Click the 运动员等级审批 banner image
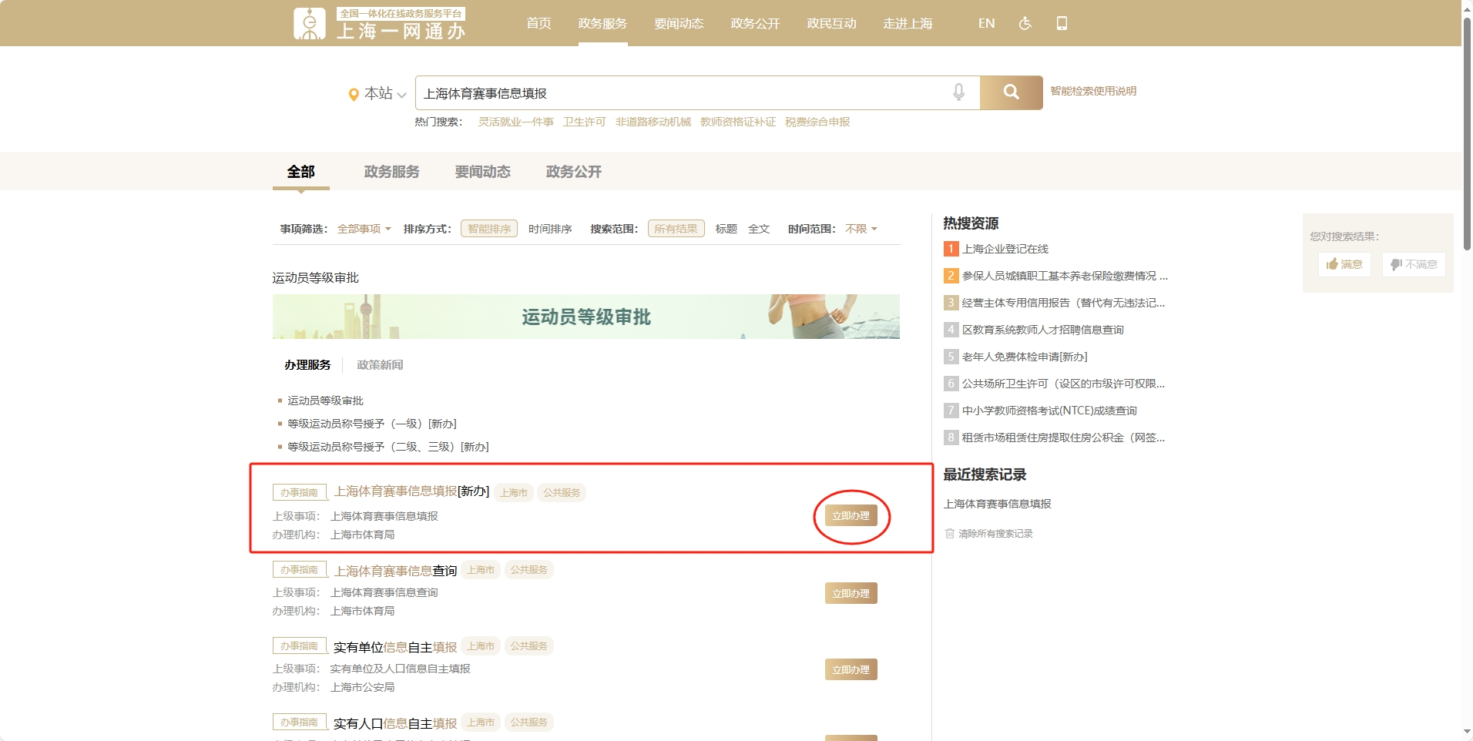Image resolution: width=1473 pixels, height=741 pixels. pyautogui.click(x=586, y=317)
